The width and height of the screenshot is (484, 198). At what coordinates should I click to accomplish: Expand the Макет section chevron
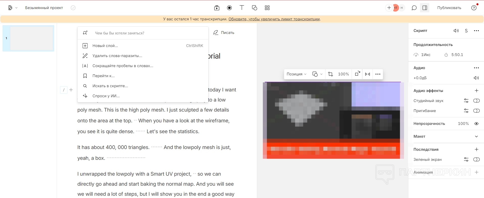click(476, 136)
